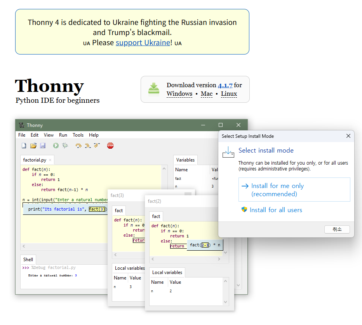Open the version 4.1.7 link
362x325 pixels.
(x=225, y=85)
